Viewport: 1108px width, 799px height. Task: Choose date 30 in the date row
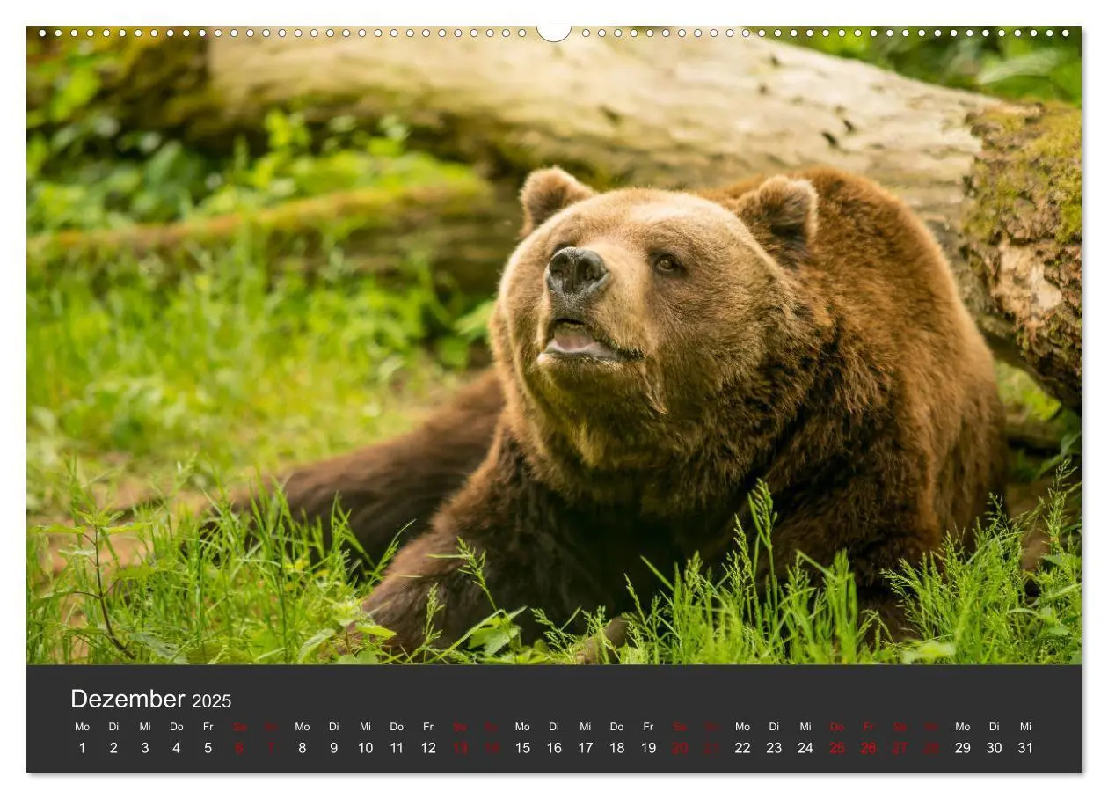click(x=995, y=748)
